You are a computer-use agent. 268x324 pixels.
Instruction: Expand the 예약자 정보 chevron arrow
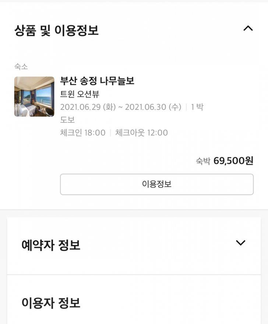[x=240, y=243]
